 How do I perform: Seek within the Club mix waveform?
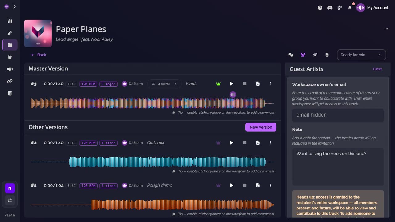pos(152,162)
